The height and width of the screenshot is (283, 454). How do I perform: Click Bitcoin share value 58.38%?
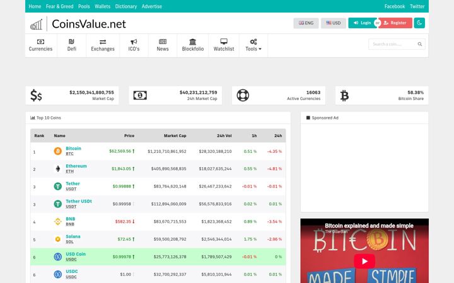pos(416,92)
